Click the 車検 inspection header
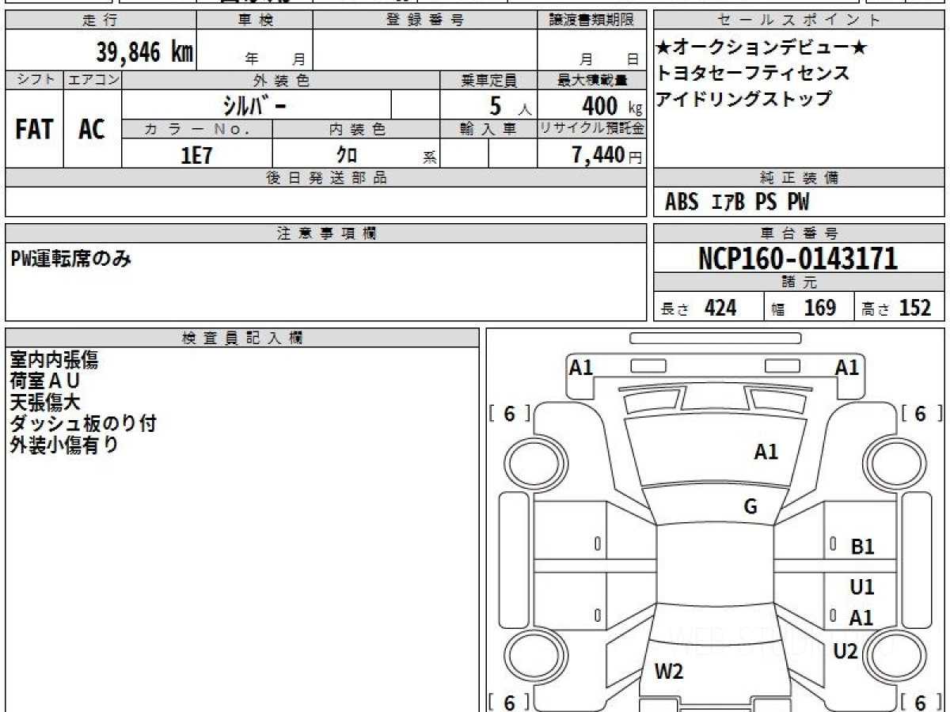This screenshot has height=712, width=950. [254, 21]
